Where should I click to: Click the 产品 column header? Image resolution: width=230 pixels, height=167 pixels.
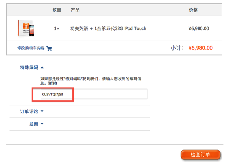75,10
